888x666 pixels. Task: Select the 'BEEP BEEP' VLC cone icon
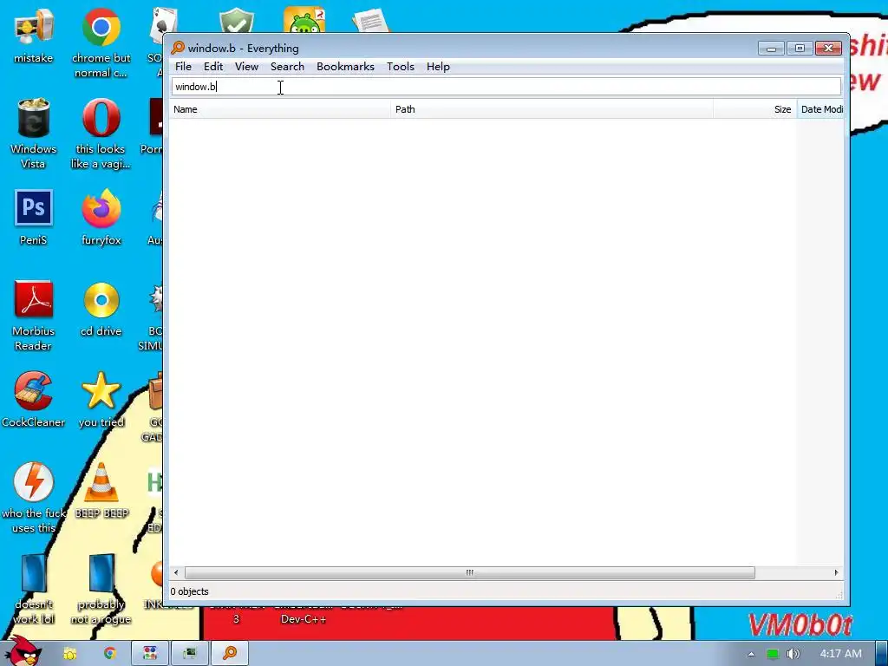click(x=101, y=492)
